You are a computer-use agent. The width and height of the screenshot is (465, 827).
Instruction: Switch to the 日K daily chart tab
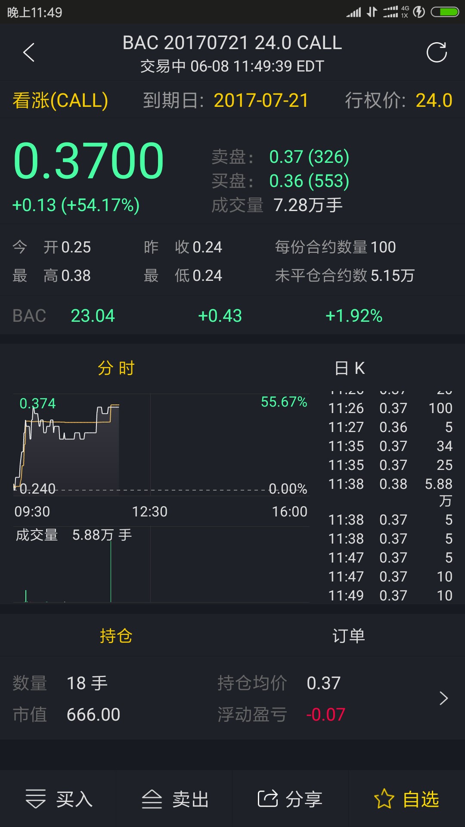[x=350, y=368]
